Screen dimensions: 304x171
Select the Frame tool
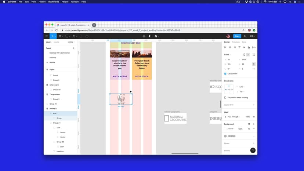tap(60, 36)
